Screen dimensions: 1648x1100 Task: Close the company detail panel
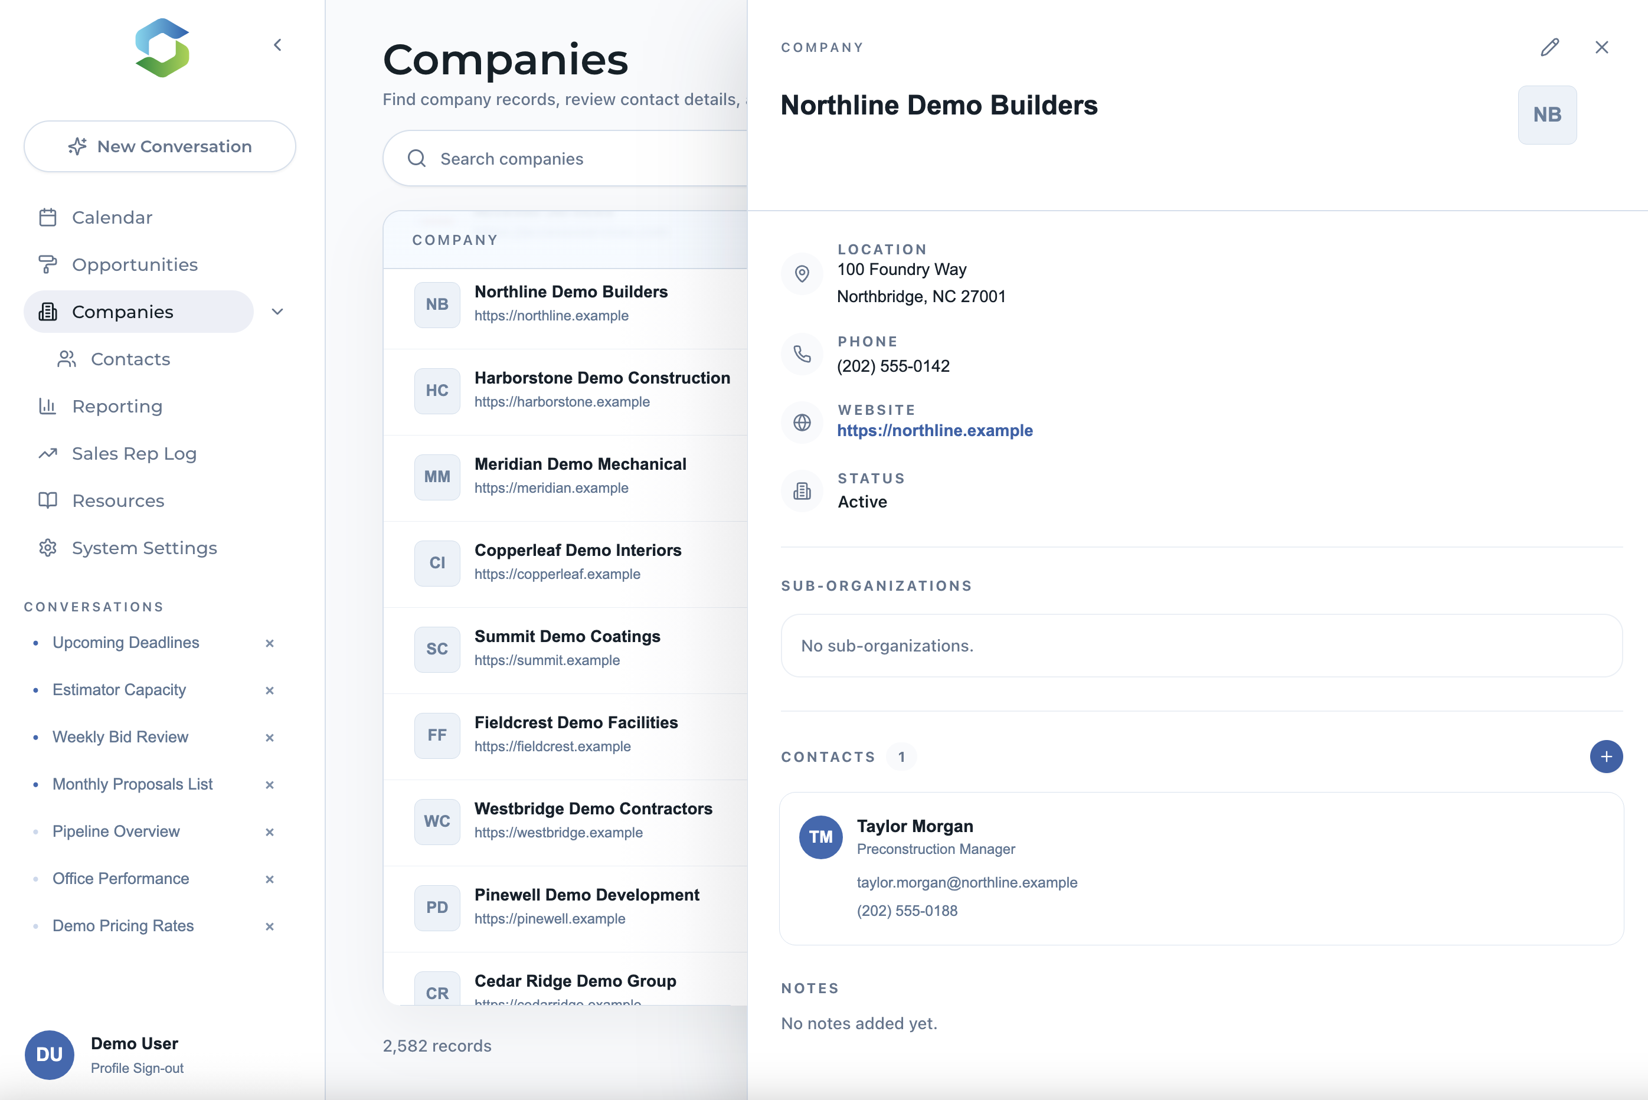coord(1602,47)
